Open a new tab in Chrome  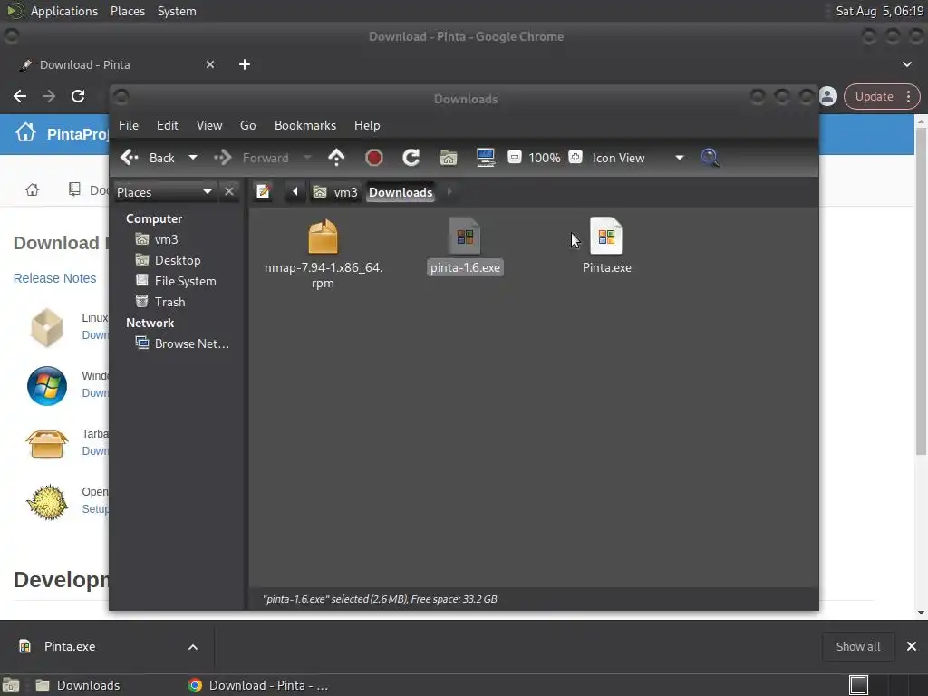coord(245,64)
